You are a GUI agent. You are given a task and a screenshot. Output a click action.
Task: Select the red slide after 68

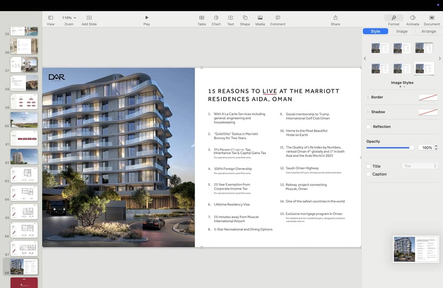24,283
